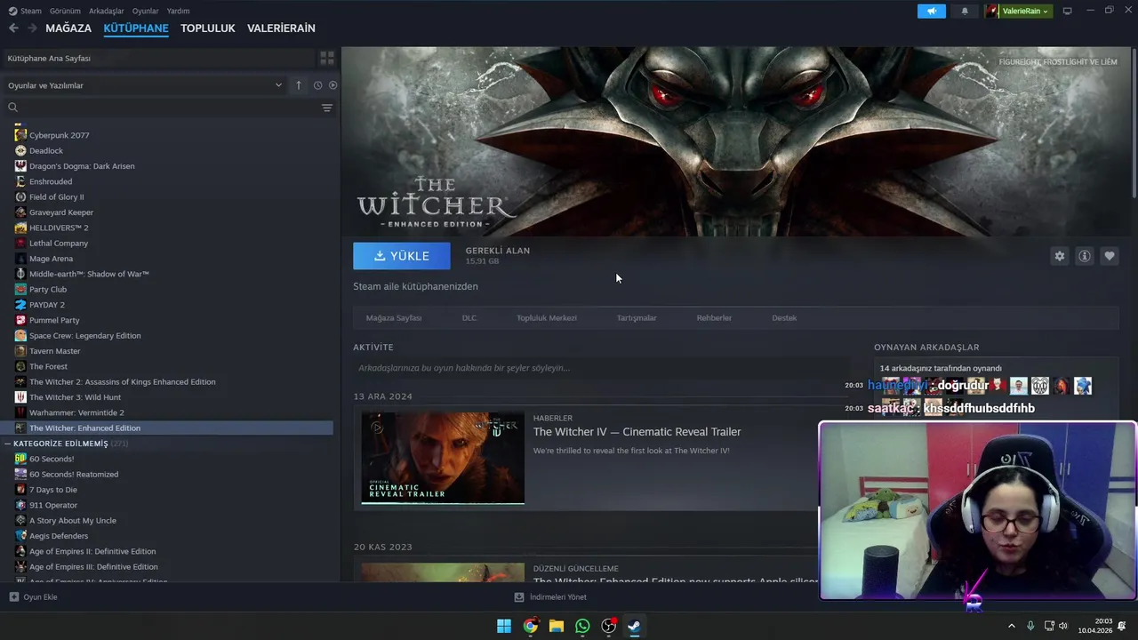Open Chrome from taskbar

(x=530, y=626)
